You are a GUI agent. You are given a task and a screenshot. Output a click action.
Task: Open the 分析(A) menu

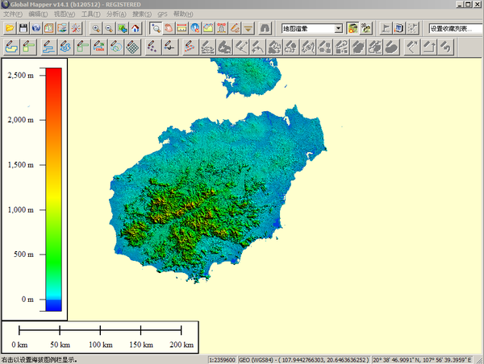(x=116, y=14)
